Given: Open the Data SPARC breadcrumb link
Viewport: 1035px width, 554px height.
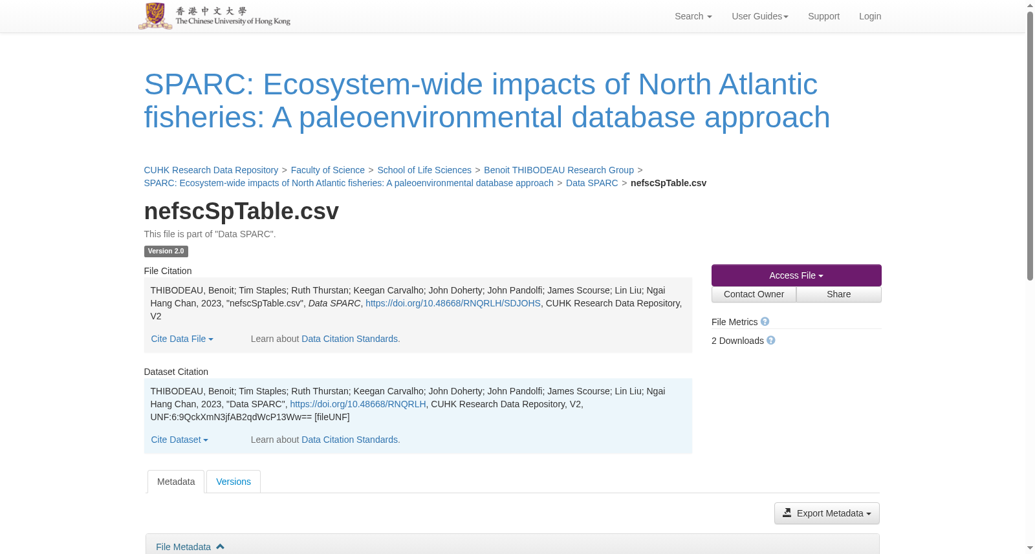Looking at the screenshot, I should (x=592, y=183).
